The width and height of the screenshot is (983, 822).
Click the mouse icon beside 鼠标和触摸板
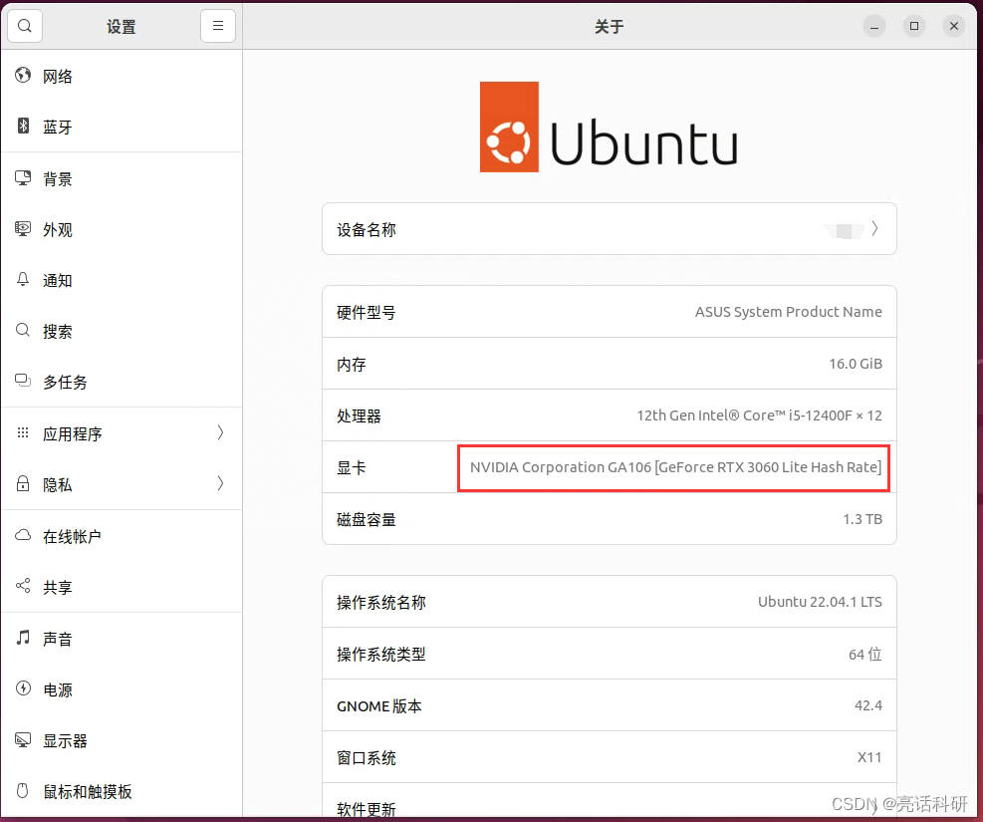coord(23,791)
